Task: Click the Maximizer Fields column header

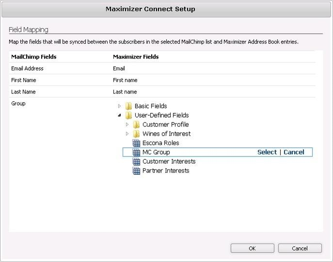Action: 136,57
